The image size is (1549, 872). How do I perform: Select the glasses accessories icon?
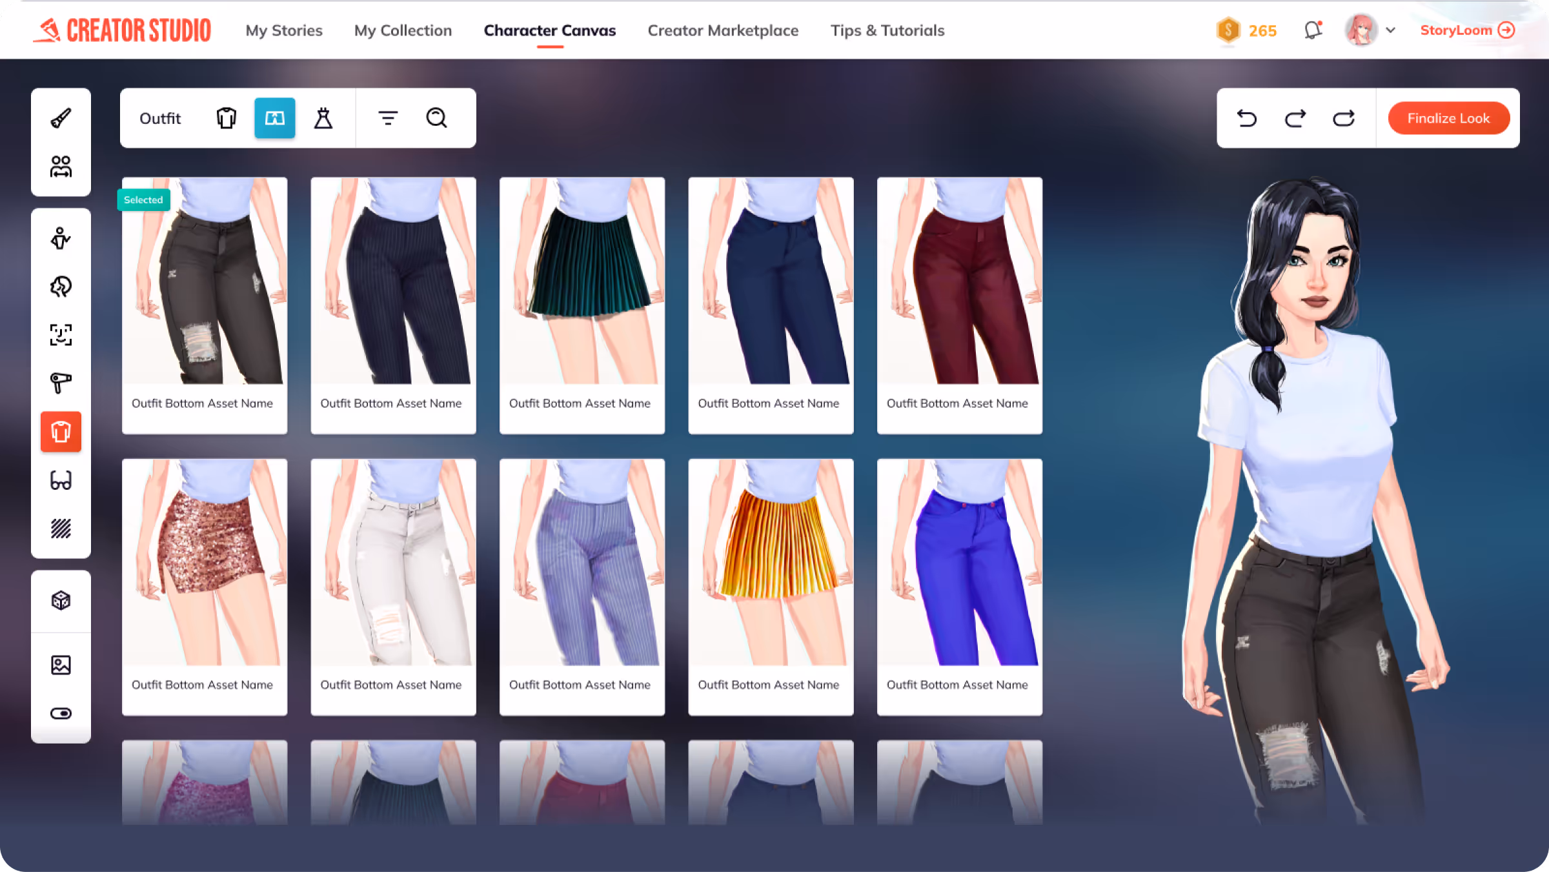[61, 480]
